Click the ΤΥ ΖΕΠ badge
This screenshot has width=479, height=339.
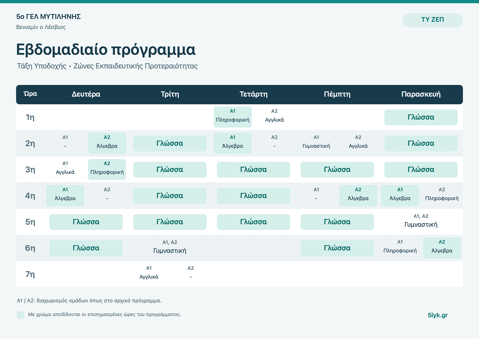point(433,20)
